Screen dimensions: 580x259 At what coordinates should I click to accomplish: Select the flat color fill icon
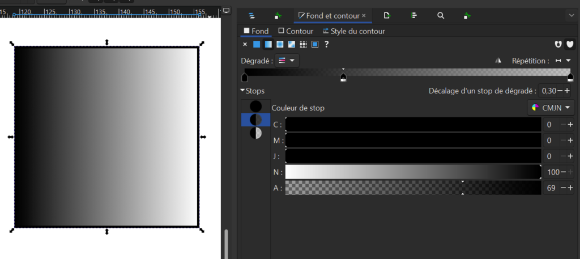[x=257, y=44]
